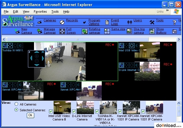Click the horizontal scrollbar right arrow
This screenshot has height=128, width=183.
[x=179, y=39]
